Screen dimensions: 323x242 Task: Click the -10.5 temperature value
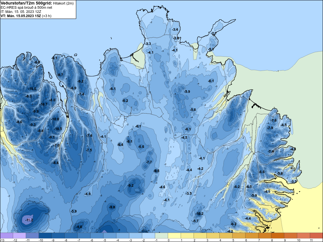[x=58, y=129]
